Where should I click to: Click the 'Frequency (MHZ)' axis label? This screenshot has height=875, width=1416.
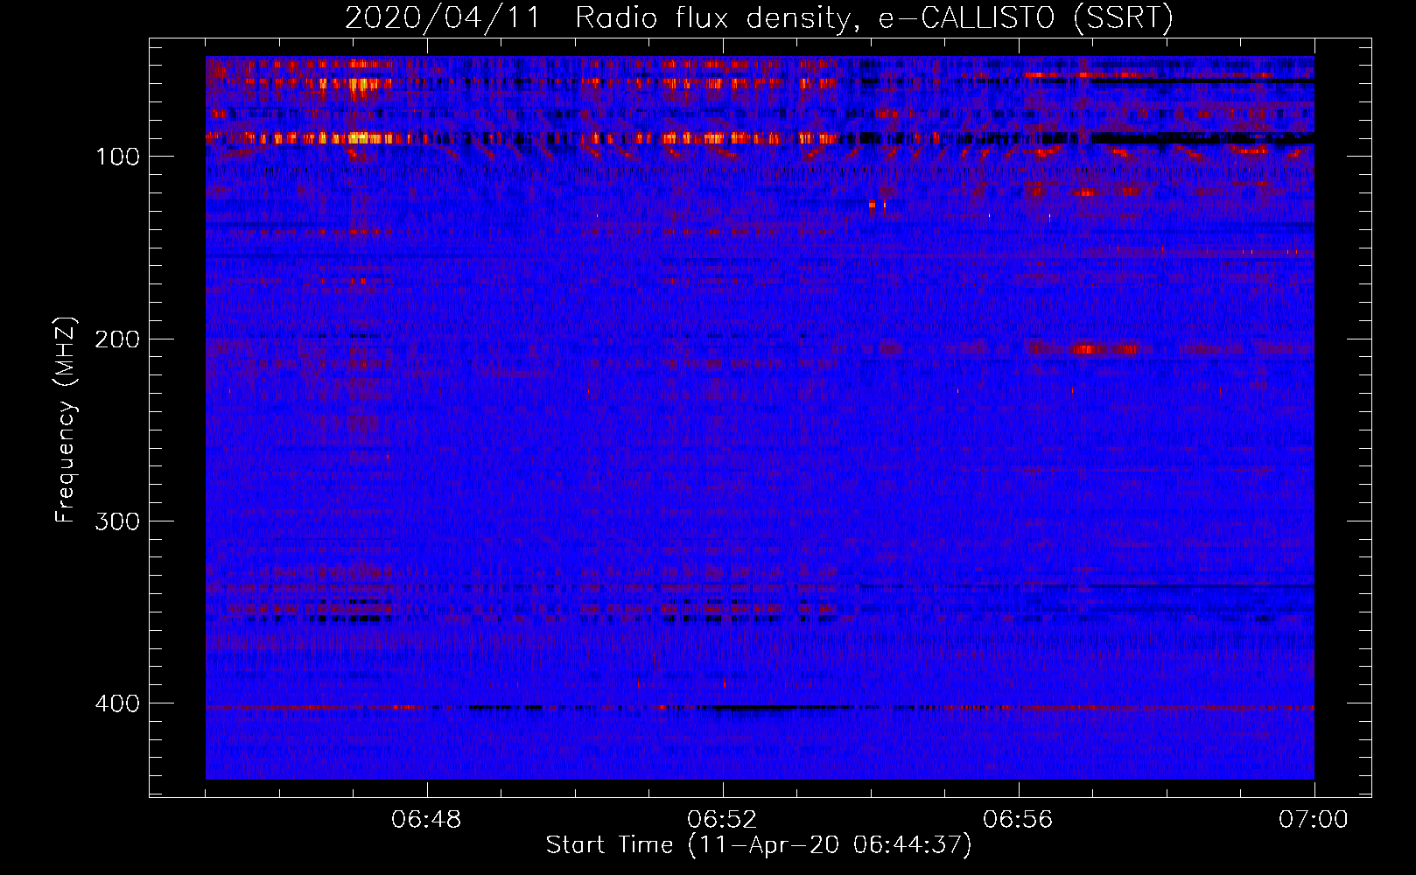(x=66, y=420)
